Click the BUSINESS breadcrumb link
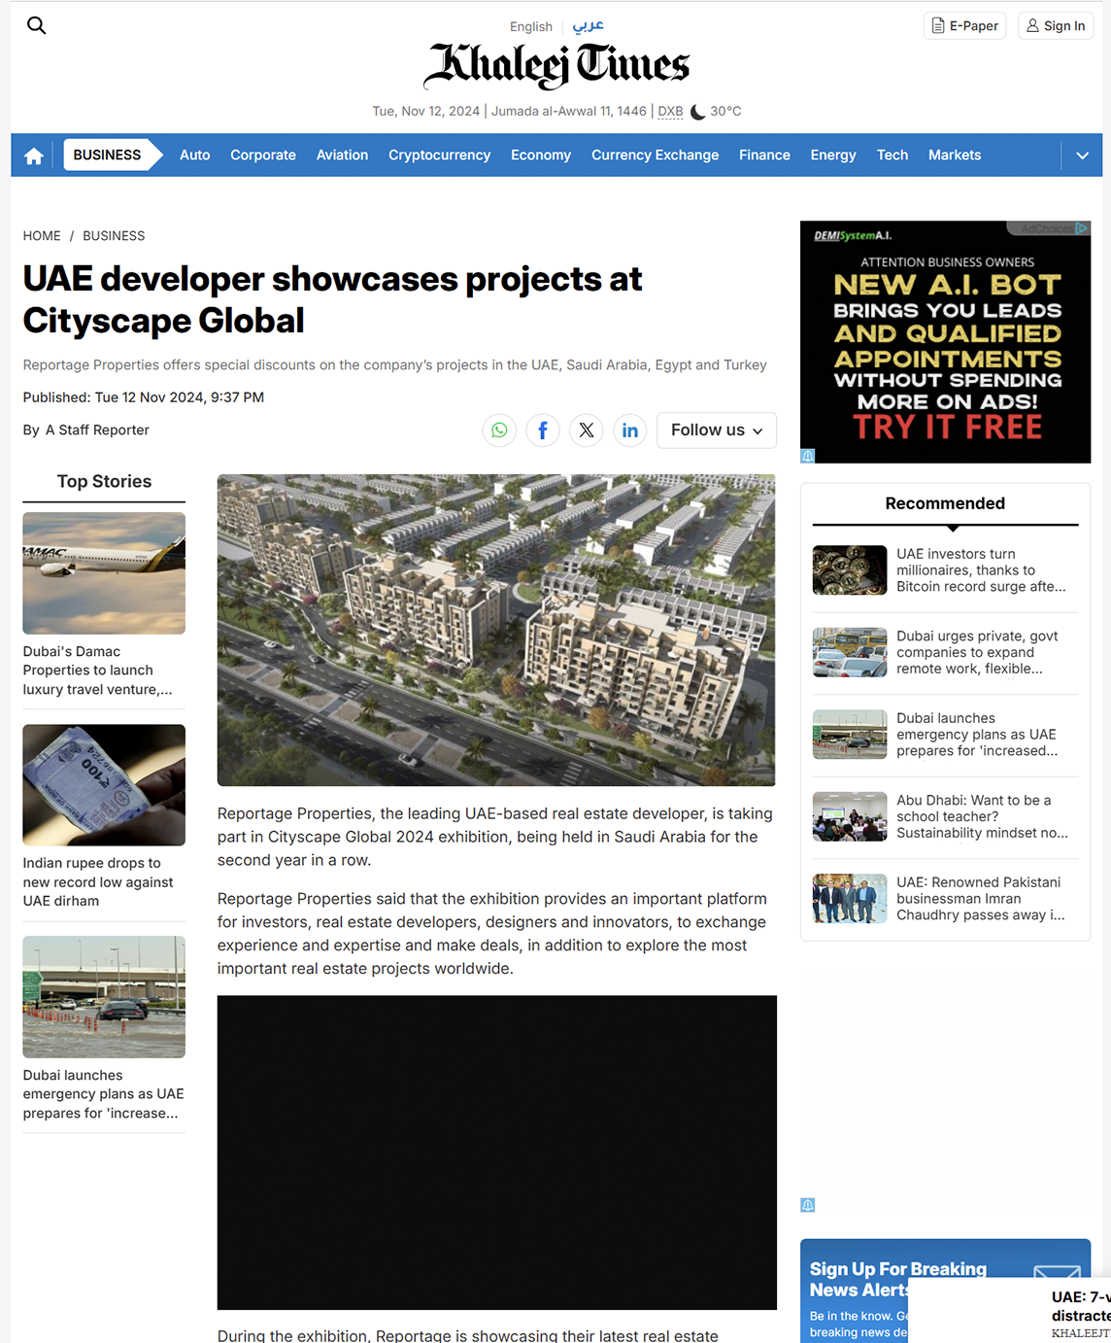 [x=114, y=236]
